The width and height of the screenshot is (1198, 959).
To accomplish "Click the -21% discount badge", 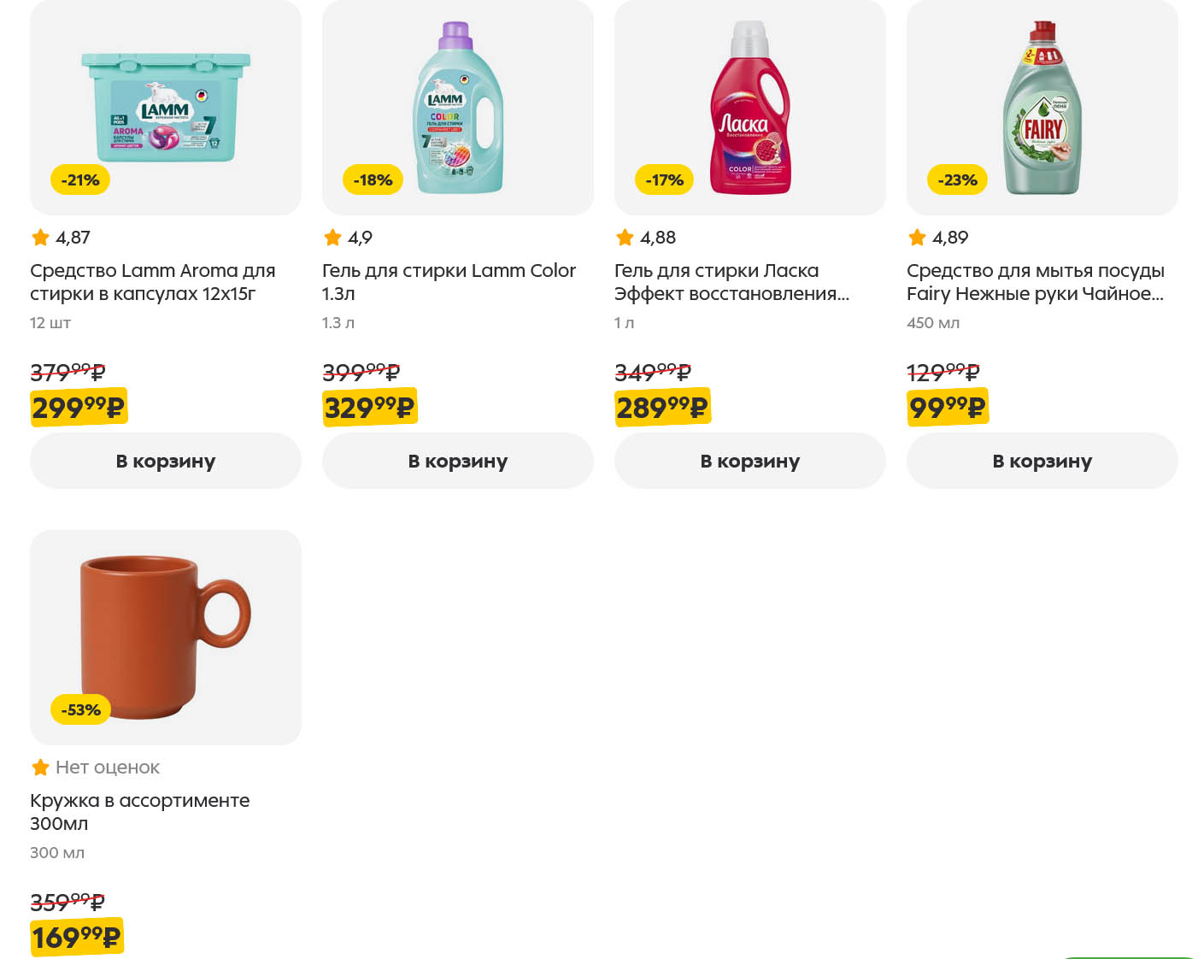I will 80,180.
